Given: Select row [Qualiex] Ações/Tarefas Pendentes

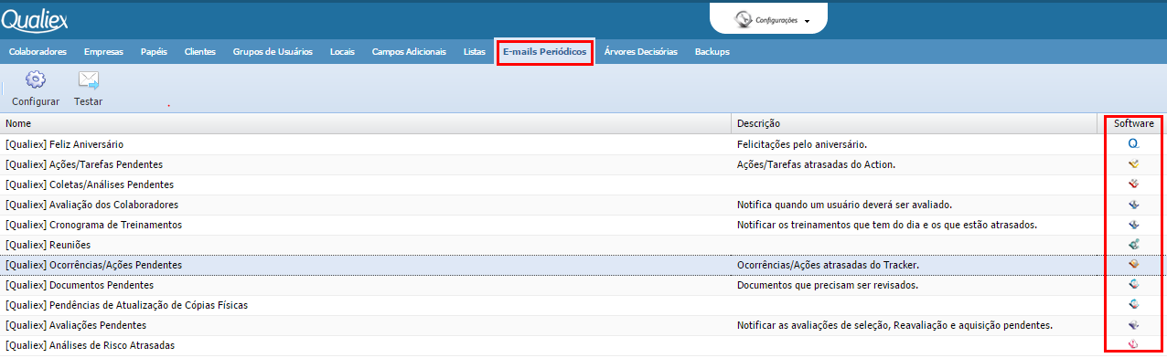Looking at the screenshot, I should 583,164.
